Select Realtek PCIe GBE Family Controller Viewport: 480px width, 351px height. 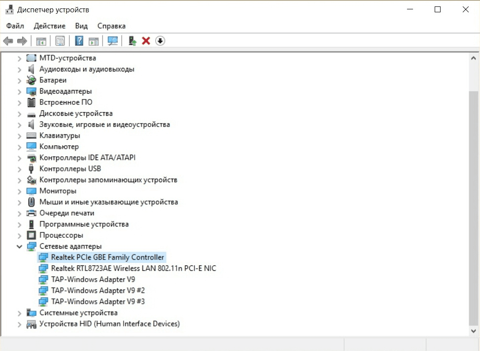click(x=107, y=257)
